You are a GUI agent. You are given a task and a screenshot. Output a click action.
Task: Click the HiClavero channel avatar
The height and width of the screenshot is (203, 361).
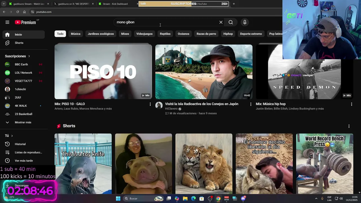pos(159,105)
